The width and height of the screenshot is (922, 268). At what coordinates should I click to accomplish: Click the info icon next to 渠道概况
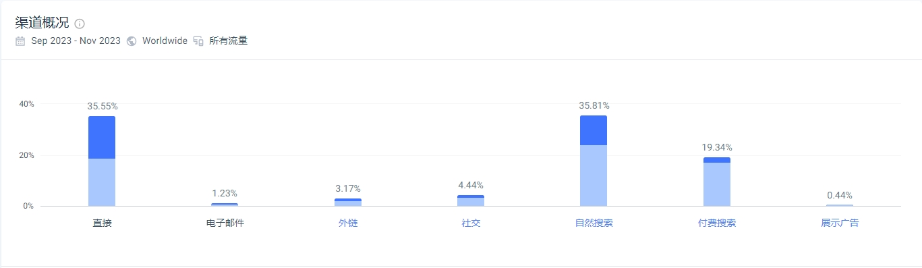(80, 24)
